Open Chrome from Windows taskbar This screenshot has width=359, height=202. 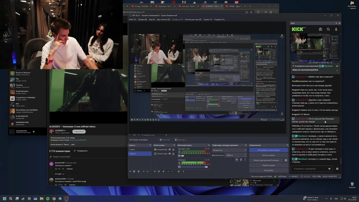54,199
